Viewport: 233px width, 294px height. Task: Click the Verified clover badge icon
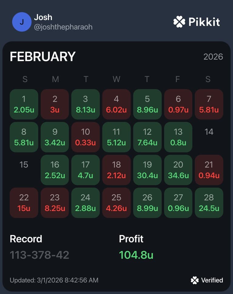pyautogui.click(x=195, y=280)
